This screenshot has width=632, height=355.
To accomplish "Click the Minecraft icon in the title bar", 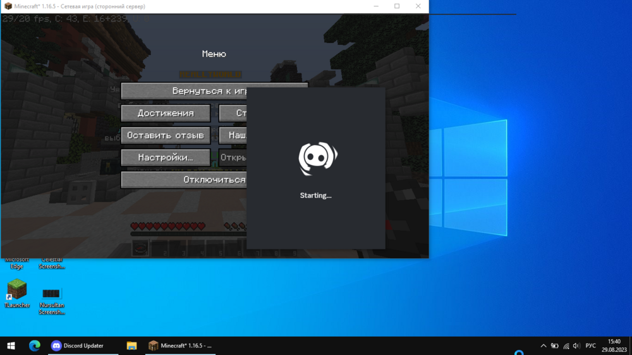I will tap(8, 6).
